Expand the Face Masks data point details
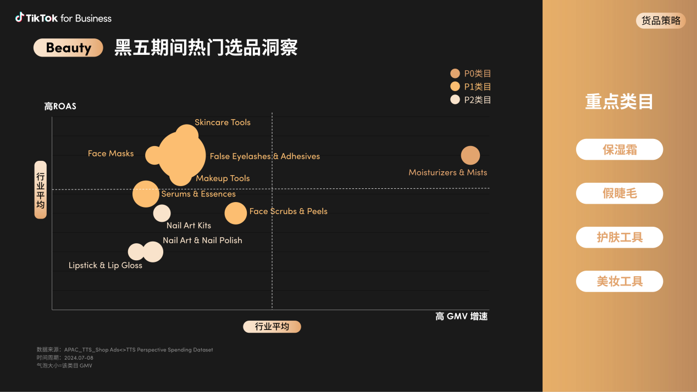 (x=154, y=155)
